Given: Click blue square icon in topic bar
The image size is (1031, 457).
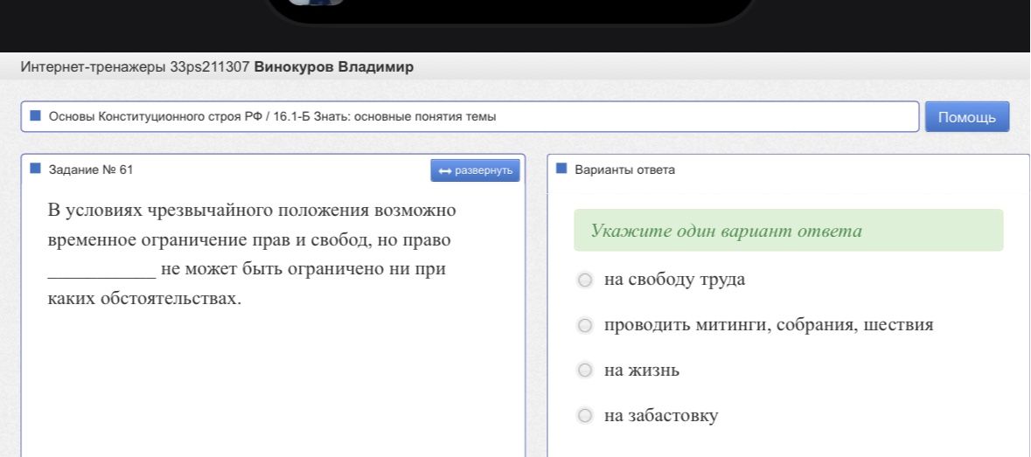Looking at the screenshot, I should (36, 116).
